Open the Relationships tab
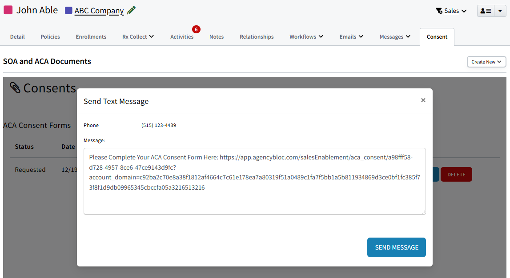This screenshot has width=510, height=278. tap(256, 37)
